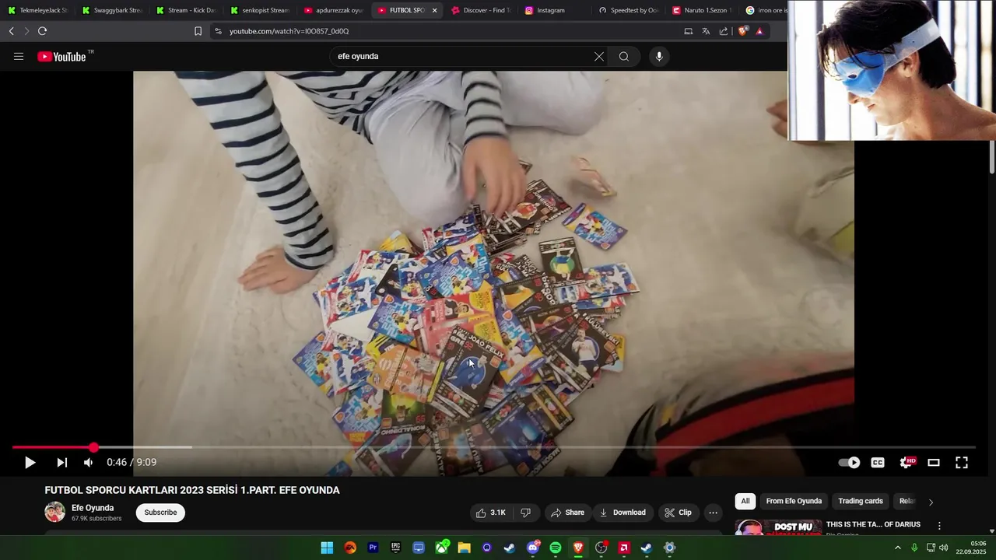Create a Clip of the video
Image resolution: width=996 pixels, height=560 pixels.
678,513
